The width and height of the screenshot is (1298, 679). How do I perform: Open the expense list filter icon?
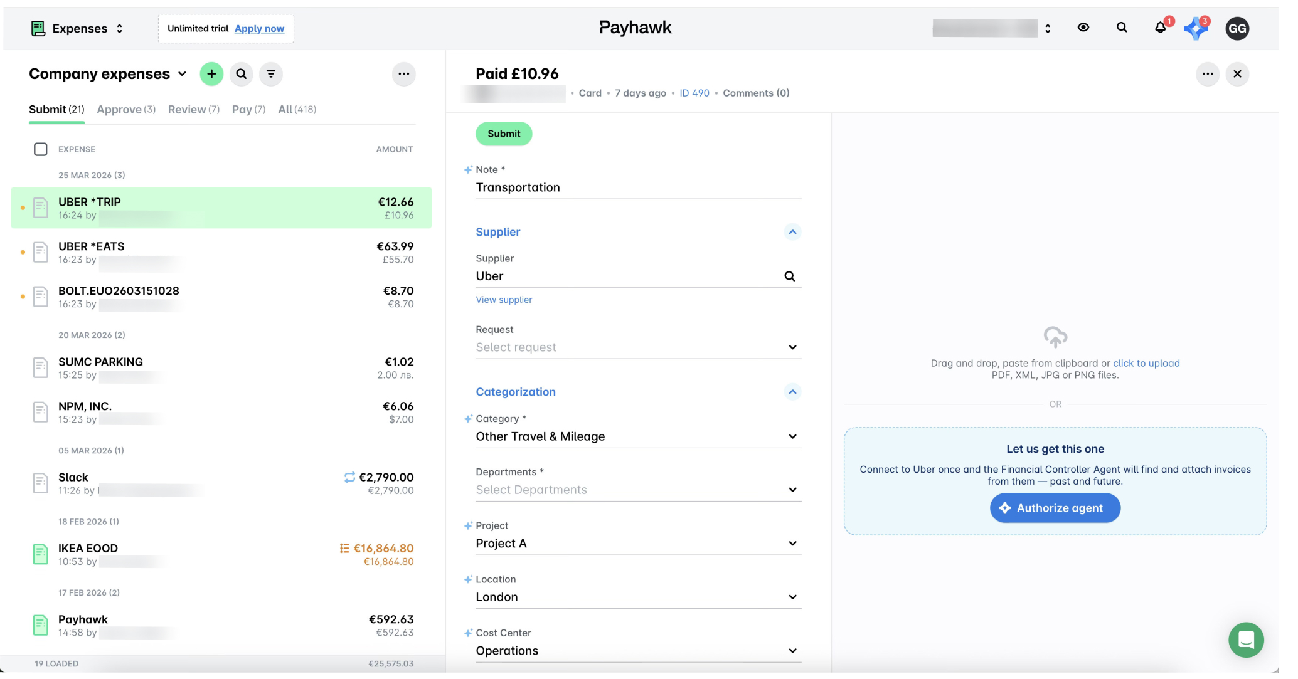pos(271,74)
